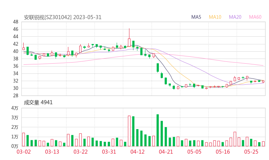The width and height of the screenshot is (269, 160).
Task: Click the 03-02 date axis label
Action: [x=24, y=152]
